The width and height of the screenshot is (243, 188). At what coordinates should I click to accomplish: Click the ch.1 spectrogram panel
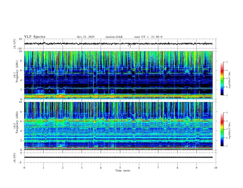[x=118, y=75]
